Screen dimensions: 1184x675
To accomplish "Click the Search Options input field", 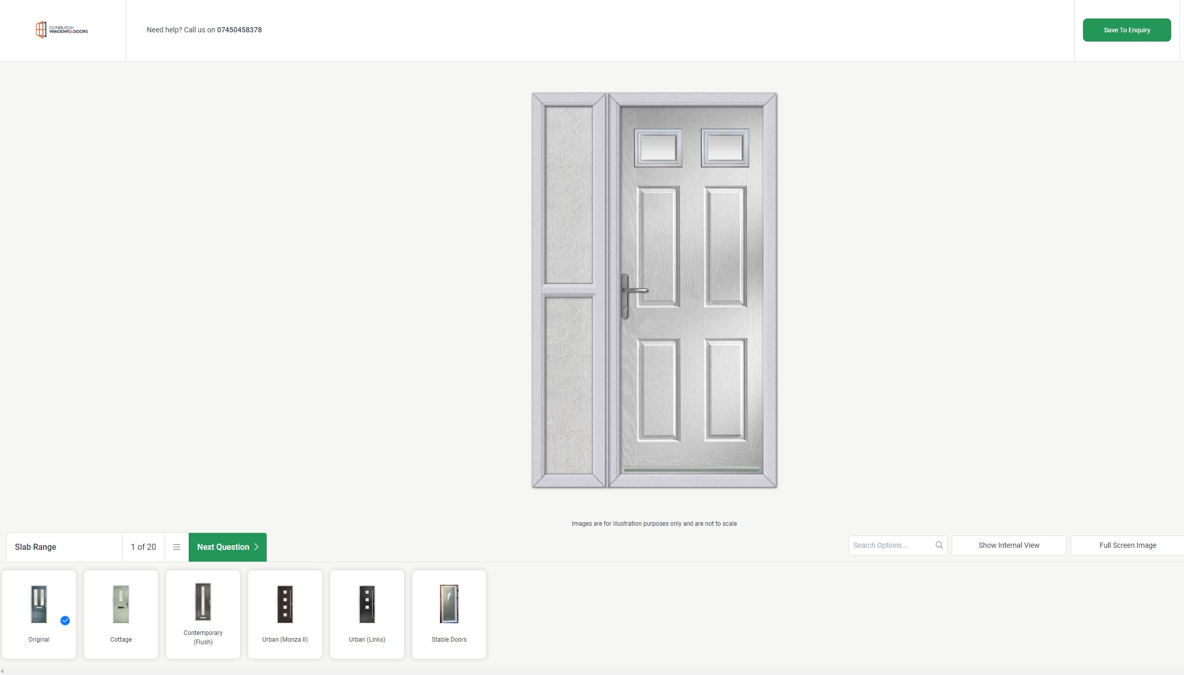I will coord(893,545).
